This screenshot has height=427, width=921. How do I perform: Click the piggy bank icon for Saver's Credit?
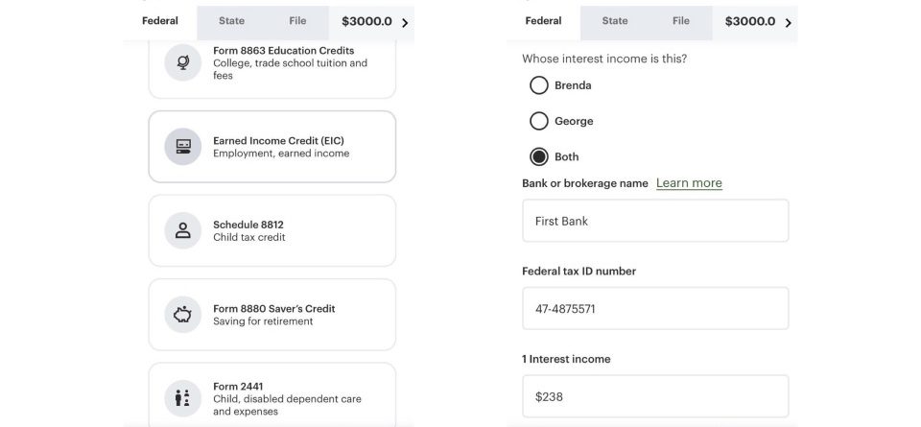182,315
